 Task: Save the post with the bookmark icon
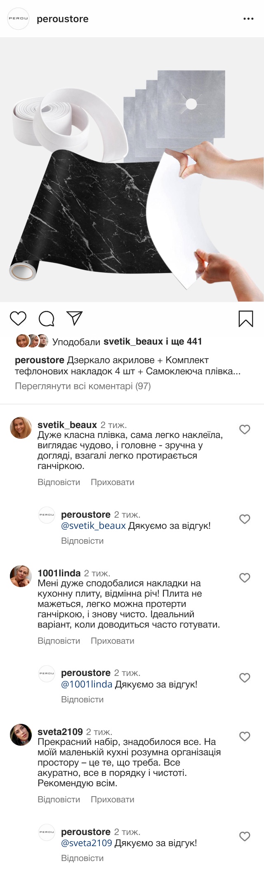click(x=246, y=319)
